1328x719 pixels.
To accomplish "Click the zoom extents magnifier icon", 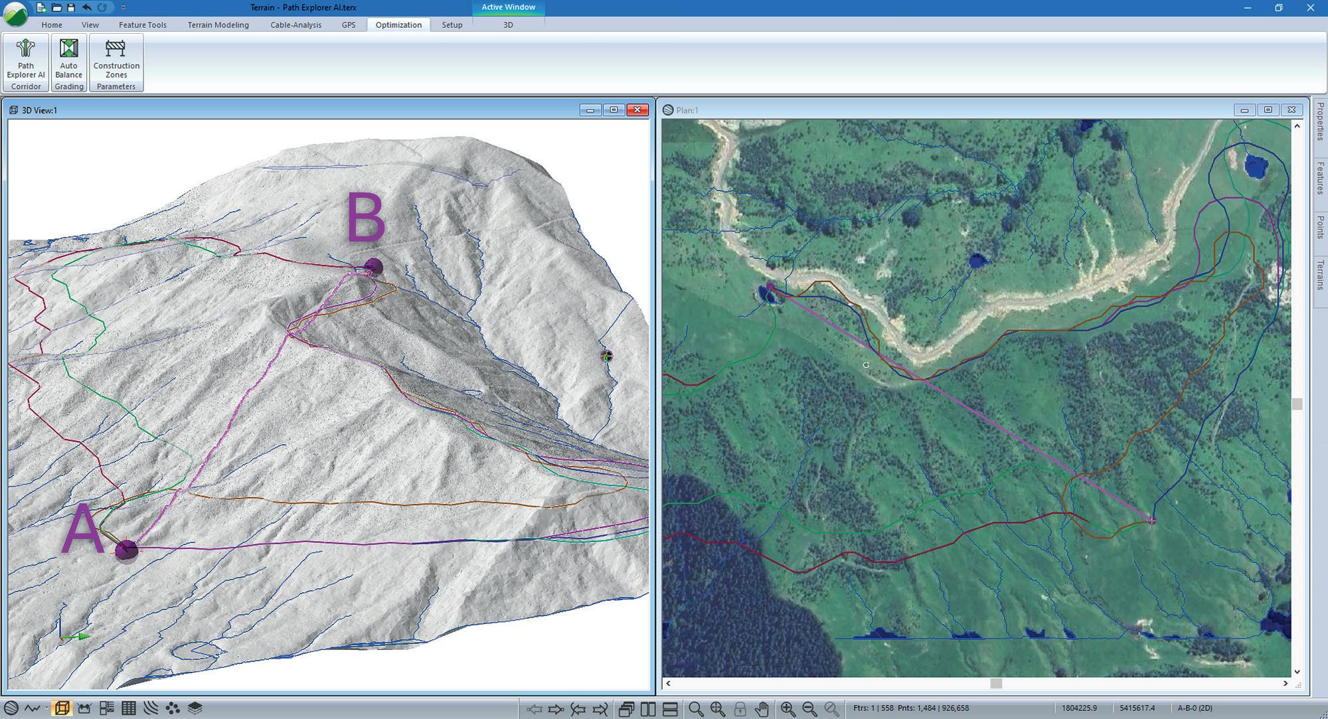I will pos(718,709).
